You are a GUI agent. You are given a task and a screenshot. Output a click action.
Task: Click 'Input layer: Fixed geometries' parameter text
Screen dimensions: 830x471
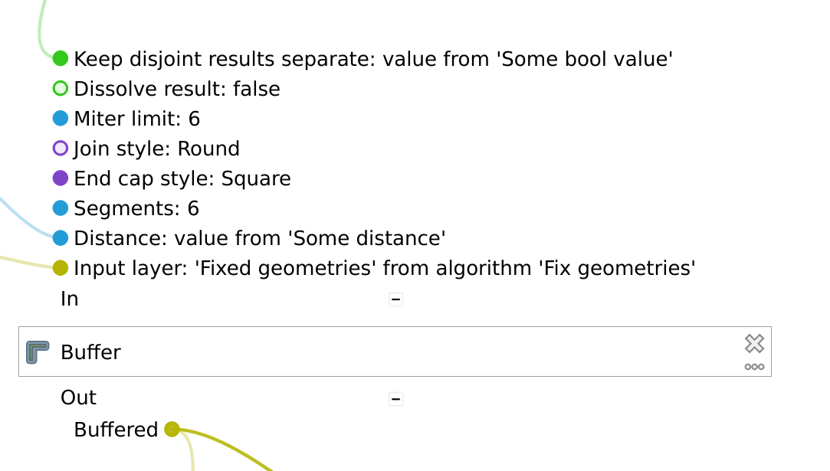[384, 268]
